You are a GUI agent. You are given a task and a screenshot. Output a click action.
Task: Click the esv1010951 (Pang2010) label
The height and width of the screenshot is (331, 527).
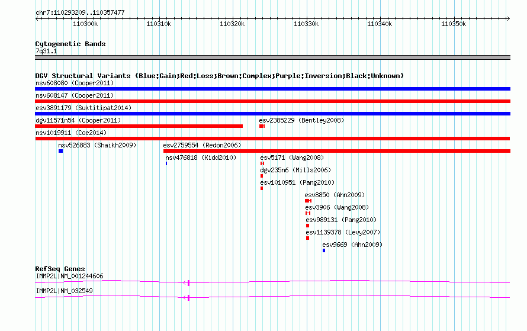pos(297,182)
